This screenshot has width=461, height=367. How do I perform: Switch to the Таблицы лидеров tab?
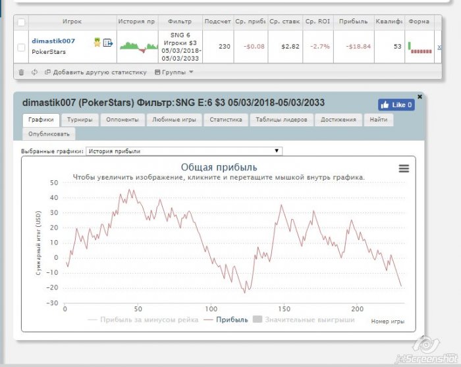tap(281, 120)
